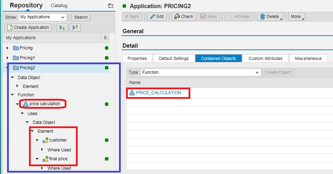This screenshot has width=333, height=174.
Task: Click the Pricing folder icon
Action: tap(16, 48)
